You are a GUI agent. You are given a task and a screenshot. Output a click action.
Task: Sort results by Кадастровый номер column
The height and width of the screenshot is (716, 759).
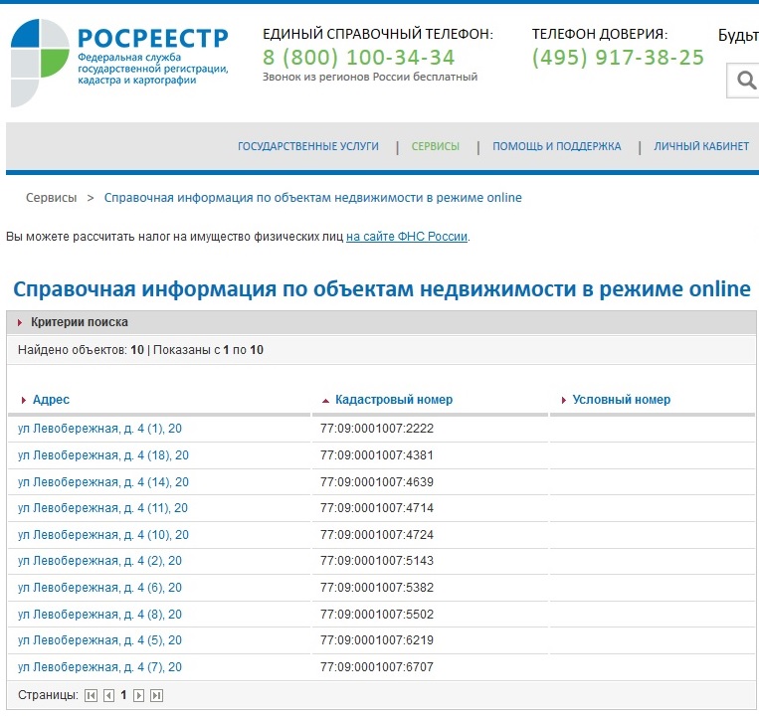(393, 400)
